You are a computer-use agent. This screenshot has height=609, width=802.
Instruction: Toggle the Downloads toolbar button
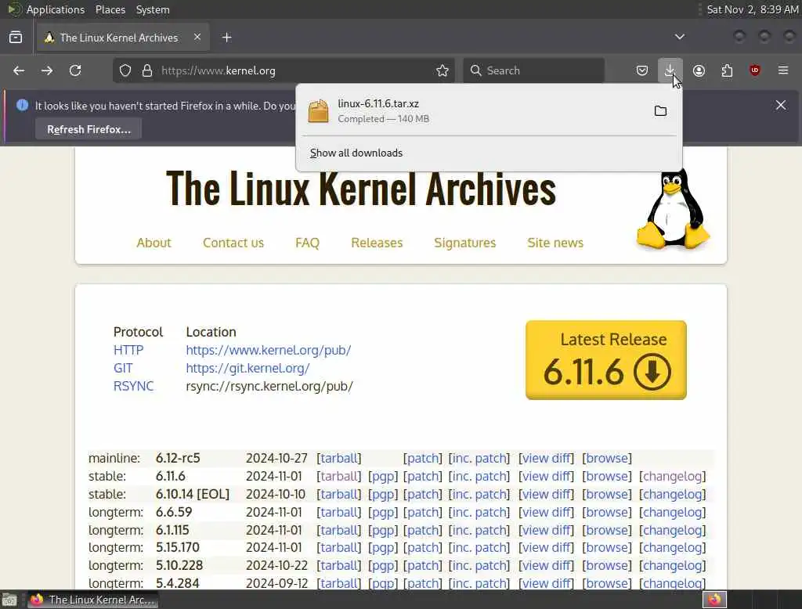[670, 70]
